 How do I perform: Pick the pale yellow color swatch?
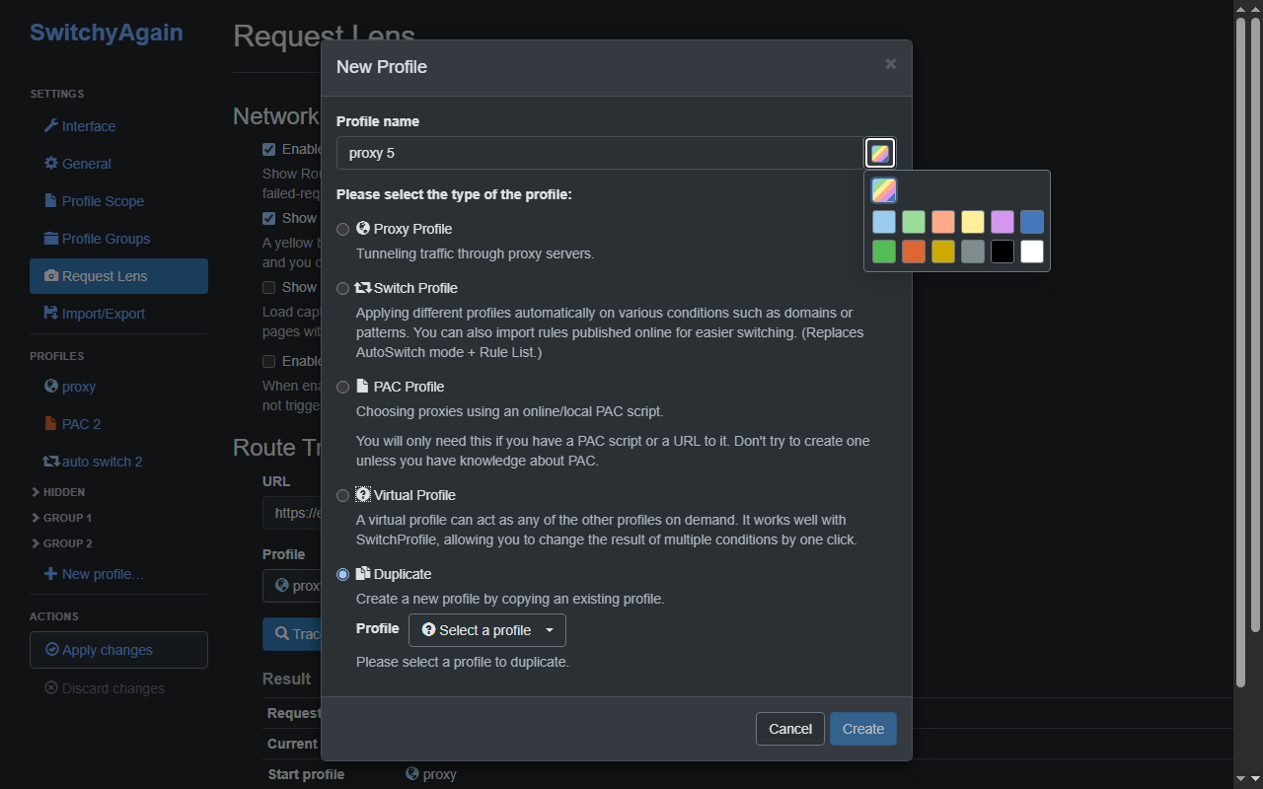coord(973,222)
